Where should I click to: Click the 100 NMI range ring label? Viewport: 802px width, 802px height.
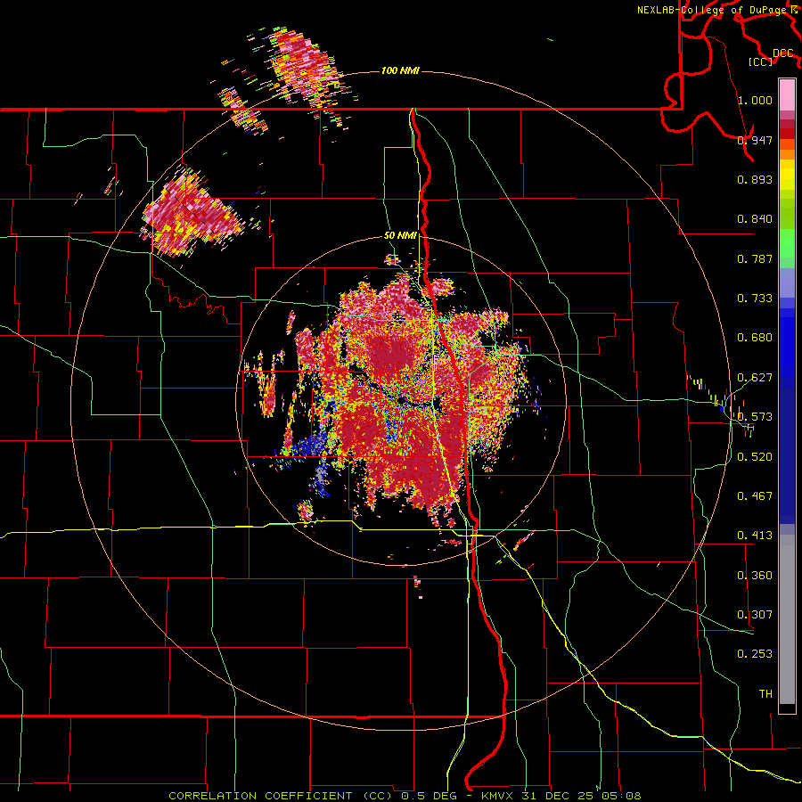tap(400, 70)
